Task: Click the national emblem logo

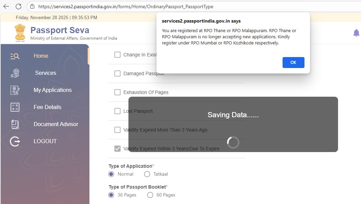Action: tap(20, 33)
